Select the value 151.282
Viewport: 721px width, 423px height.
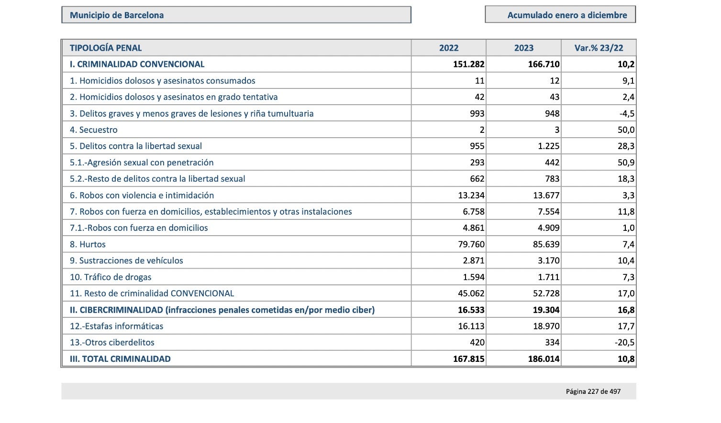click(469, 64)
